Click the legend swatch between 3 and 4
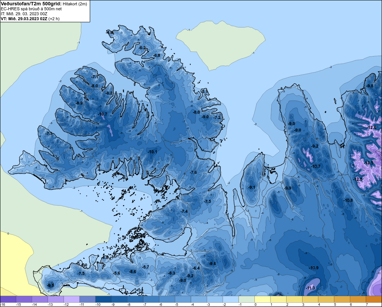The width and height of the screenshot is (382, 307). 310,299
